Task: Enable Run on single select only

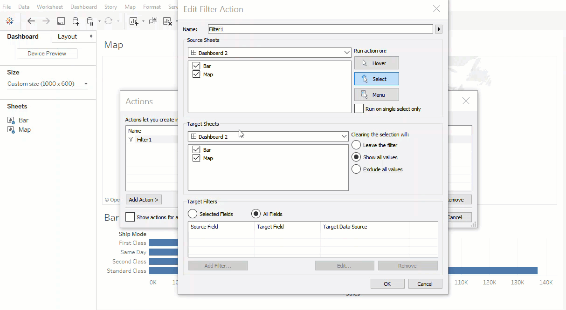Action: pos(359,108)
